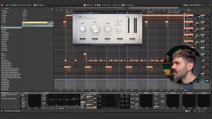Arm the first track for recording

(208, 15)
